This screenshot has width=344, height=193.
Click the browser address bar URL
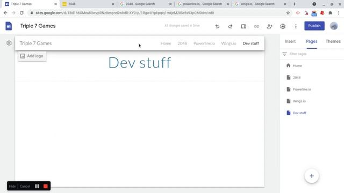pos(125,13)
